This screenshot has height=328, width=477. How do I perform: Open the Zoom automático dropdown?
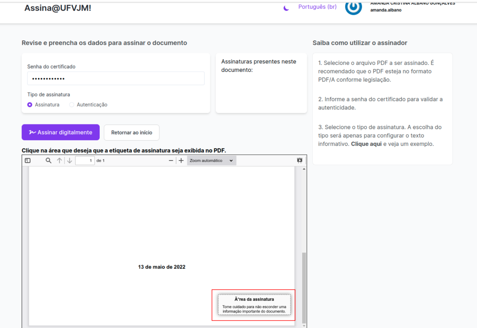212,160
